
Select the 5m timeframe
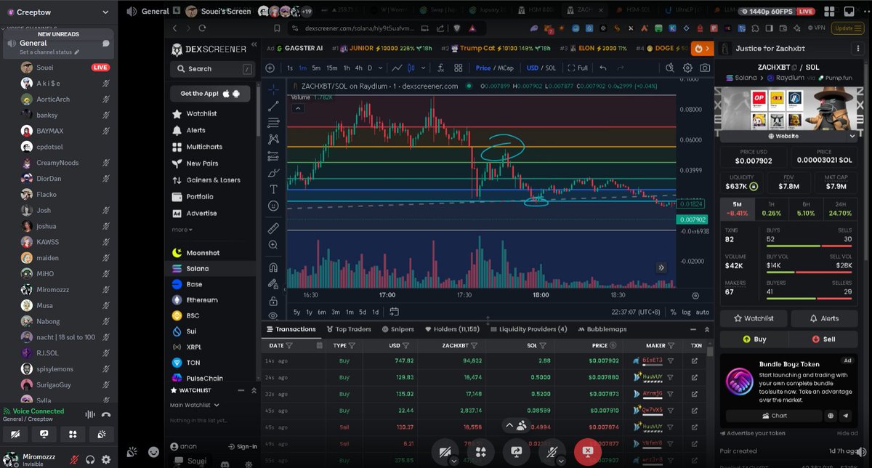point(316,68)
